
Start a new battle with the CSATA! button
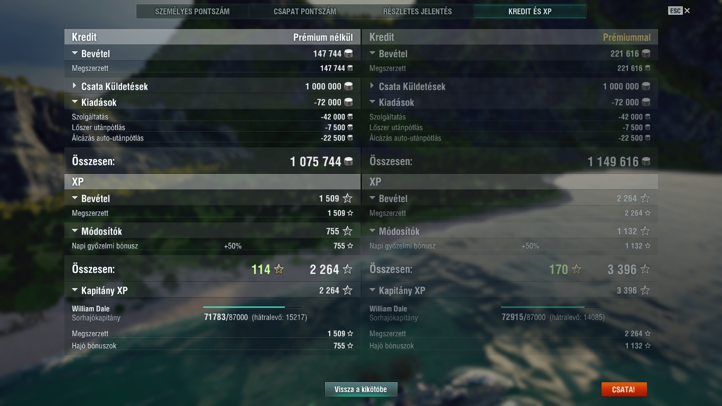tap(624, 390)
